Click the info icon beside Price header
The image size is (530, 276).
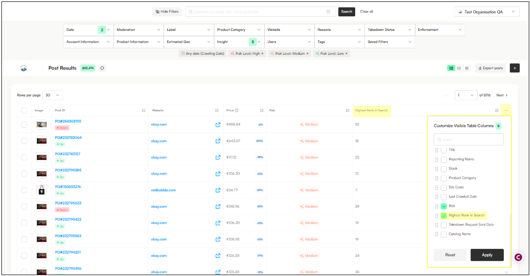point(236,110)
